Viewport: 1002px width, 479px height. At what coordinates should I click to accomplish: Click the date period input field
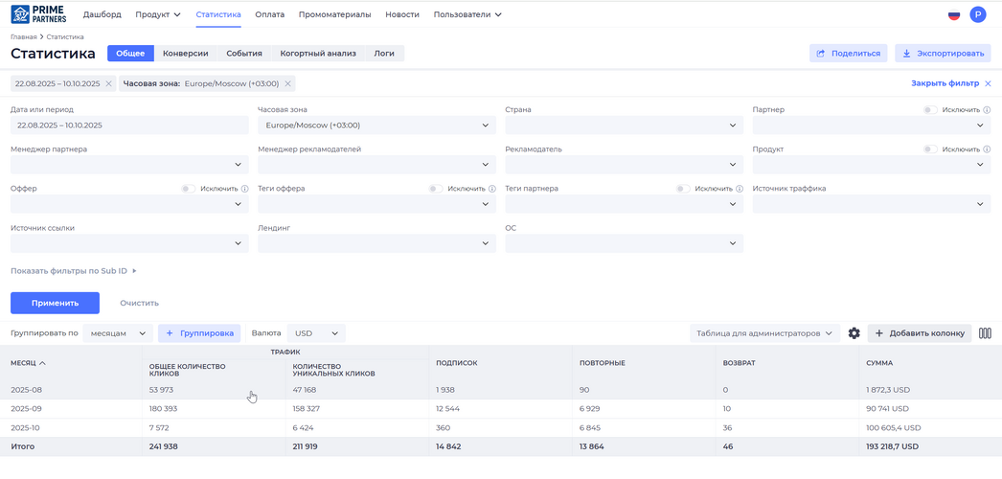[129, 125]
